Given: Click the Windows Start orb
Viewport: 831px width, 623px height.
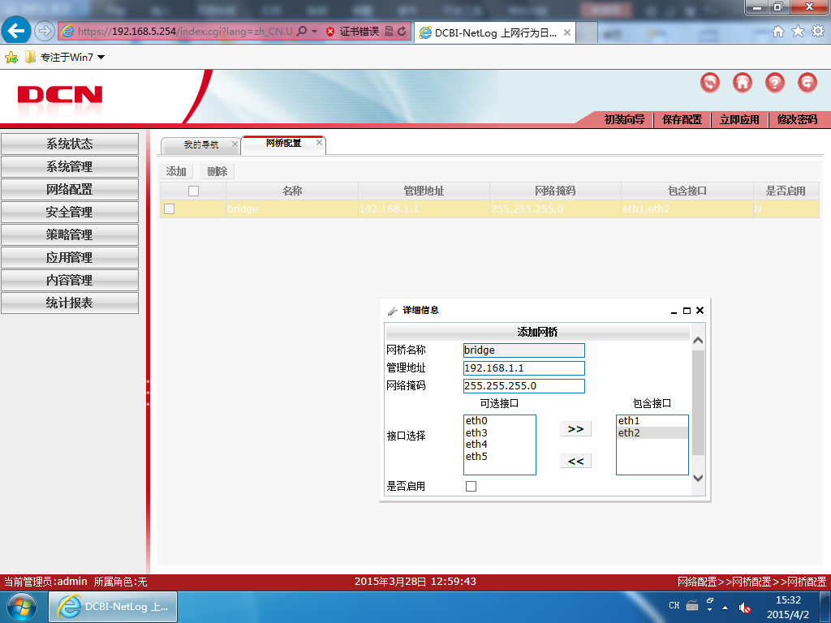Looking at the screenshot, I should pyautogui.click(x=20, y=607).
